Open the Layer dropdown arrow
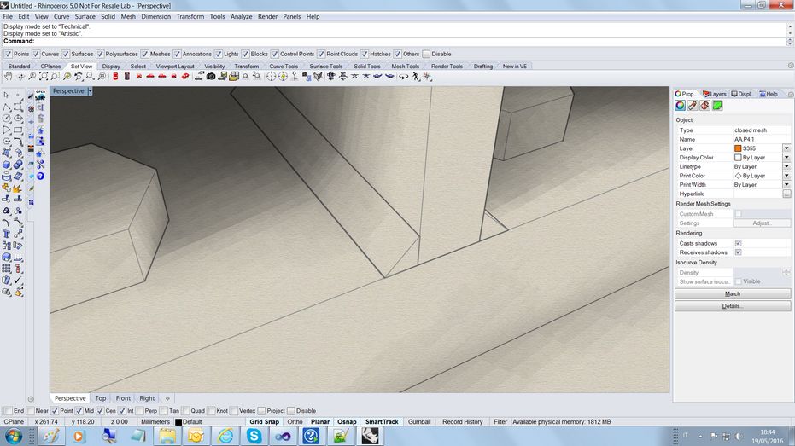 [786, 148]
